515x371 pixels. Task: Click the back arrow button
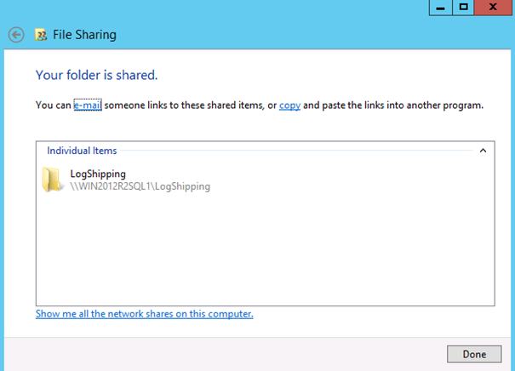pos(15,35)
